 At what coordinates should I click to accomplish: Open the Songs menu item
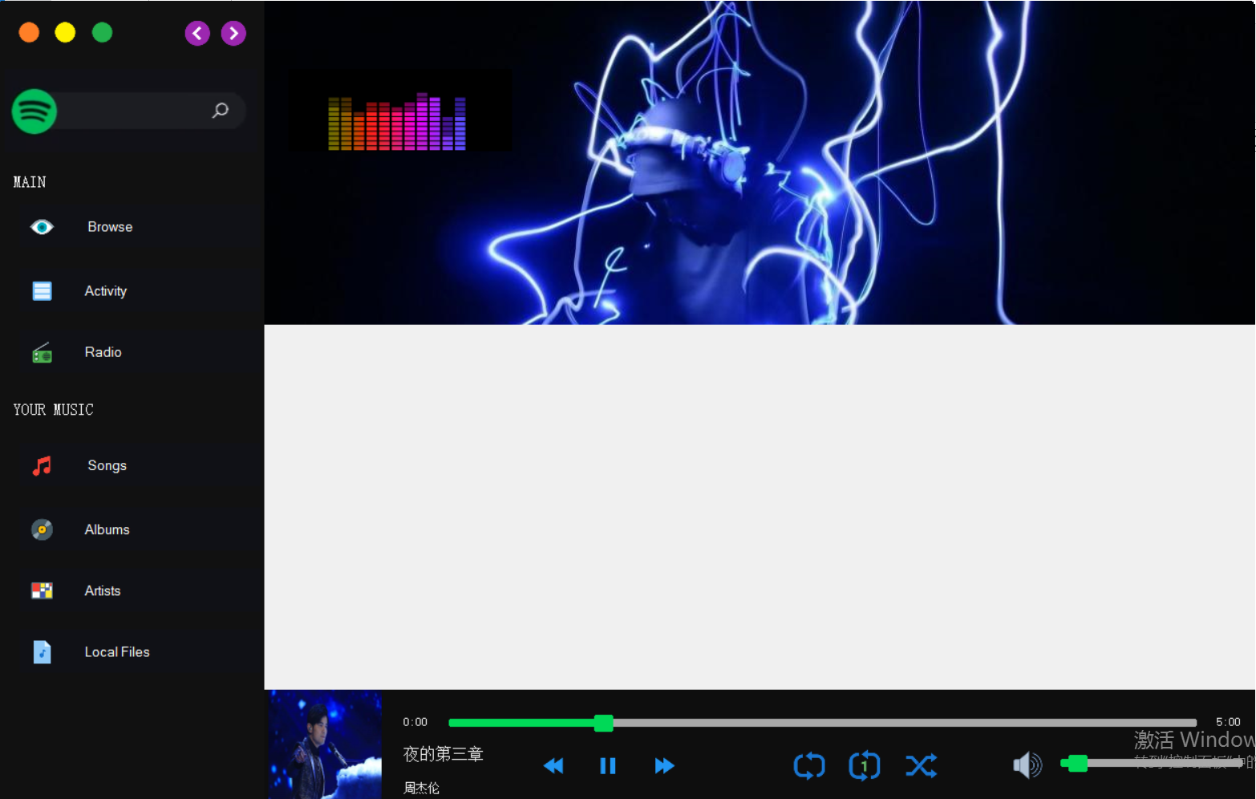pos(107,465)
